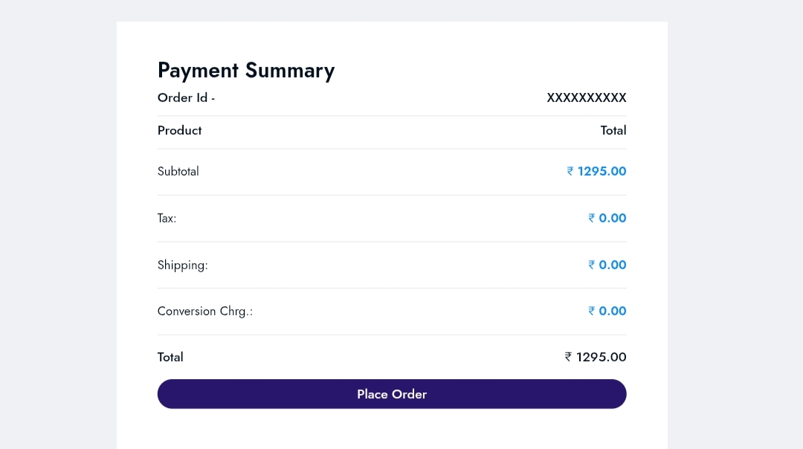Image resolution: width=803 pixels, height=449 pixels.
Task: Click the Tax amount ₹ 0.00
Action: (607, 218)
